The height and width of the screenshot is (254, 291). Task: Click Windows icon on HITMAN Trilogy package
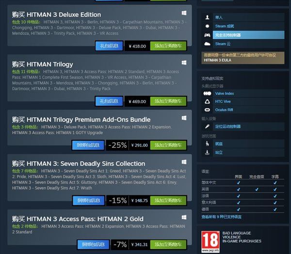point(184,63)
